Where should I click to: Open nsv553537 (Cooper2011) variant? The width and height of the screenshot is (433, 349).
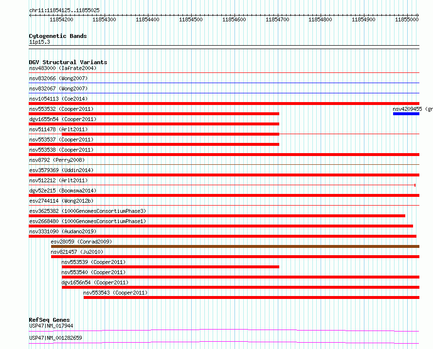[x=61, y=140]
